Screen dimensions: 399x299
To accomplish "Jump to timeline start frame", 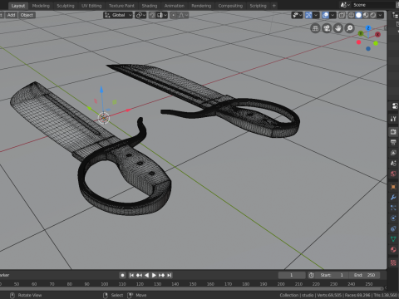I will pos(131,275).
